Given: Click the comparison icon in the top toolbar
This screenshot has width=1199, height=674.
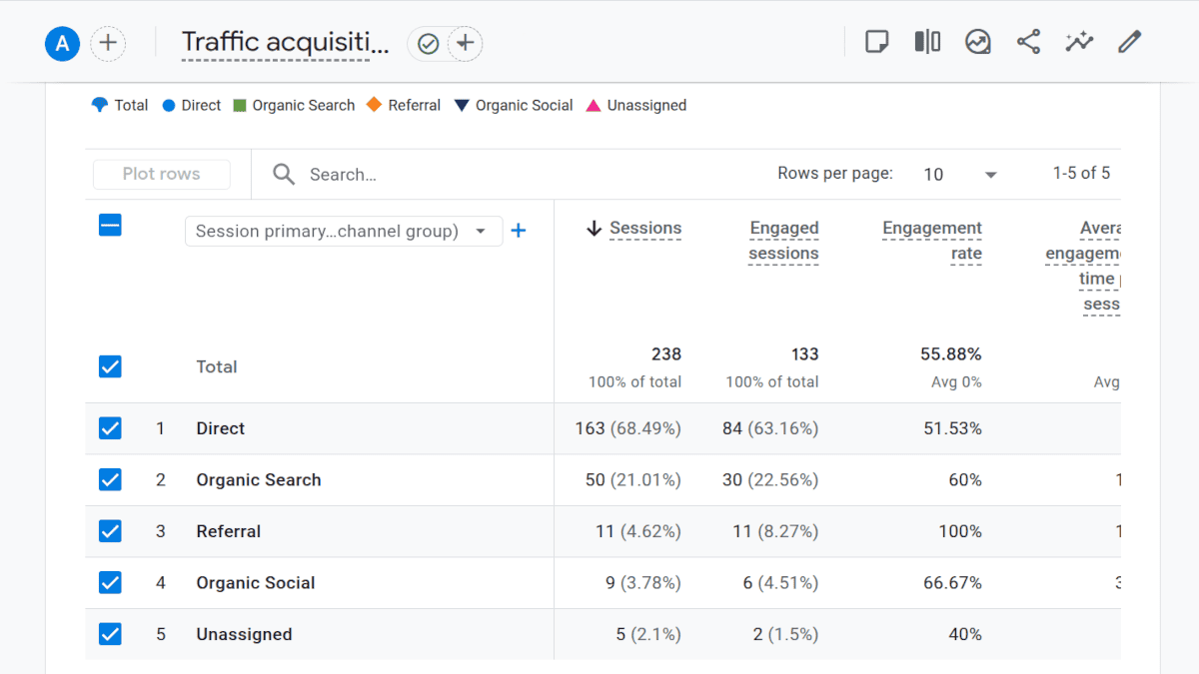Looking at the screenshot, I should (x=927, y=42).
